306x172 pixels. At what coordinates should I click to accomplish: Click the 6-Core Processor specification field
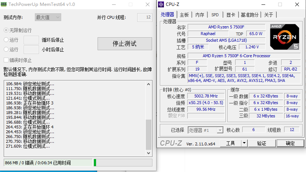click(x=244, y=56)
